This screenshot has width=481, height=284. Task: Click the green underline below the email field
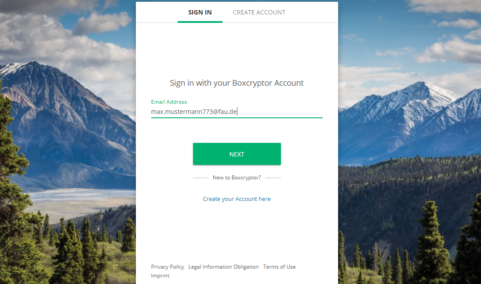[x=237, y=117]
